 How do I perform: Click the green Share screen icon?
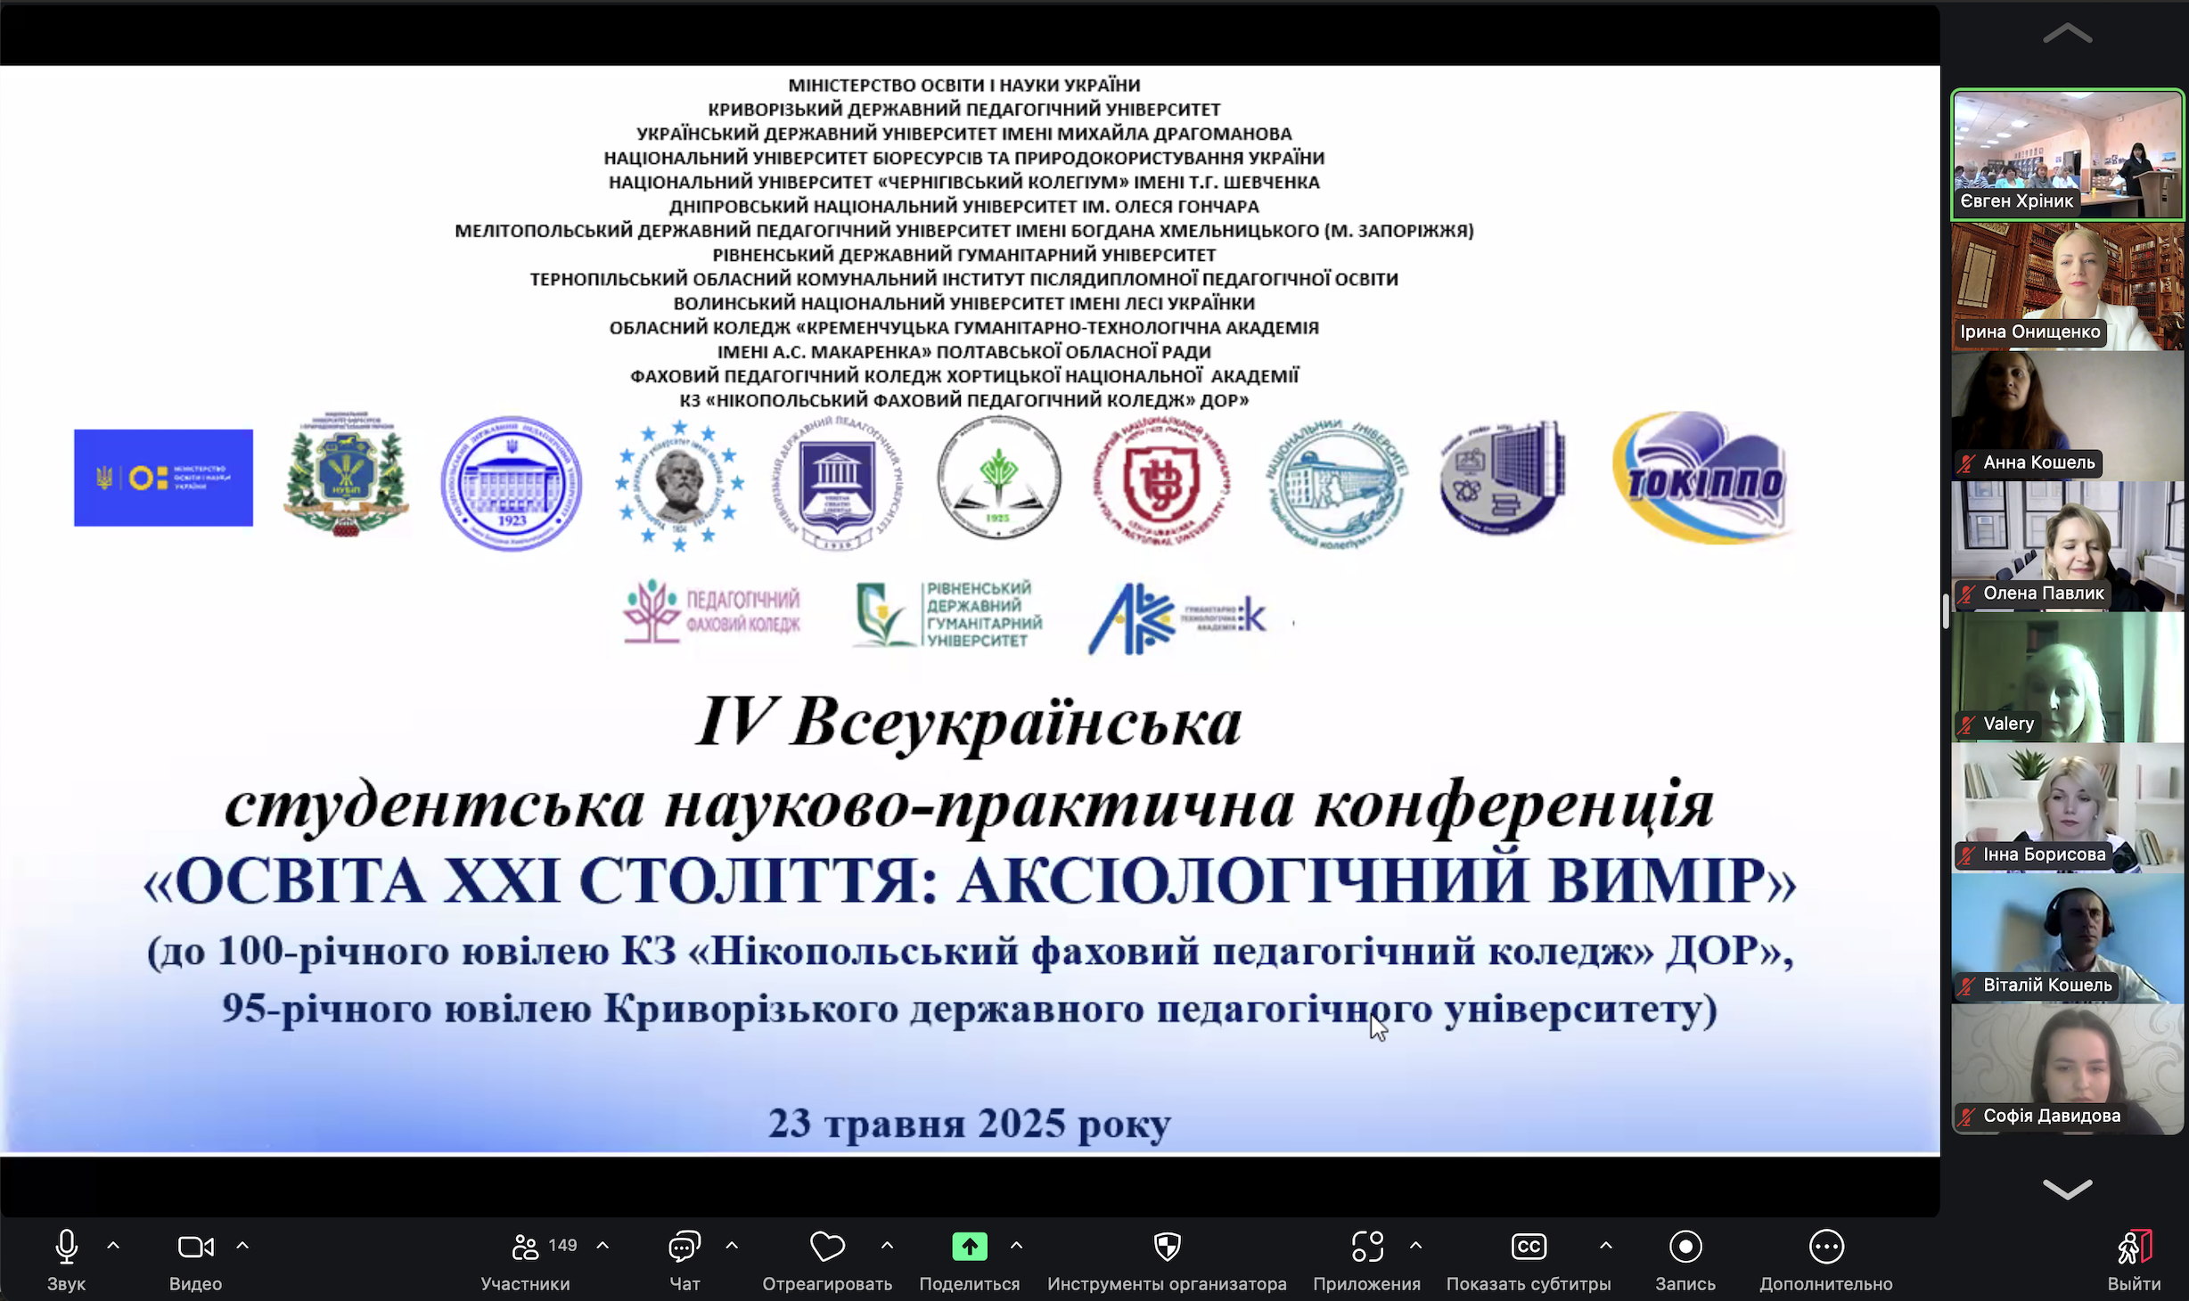coord(969,1247)
